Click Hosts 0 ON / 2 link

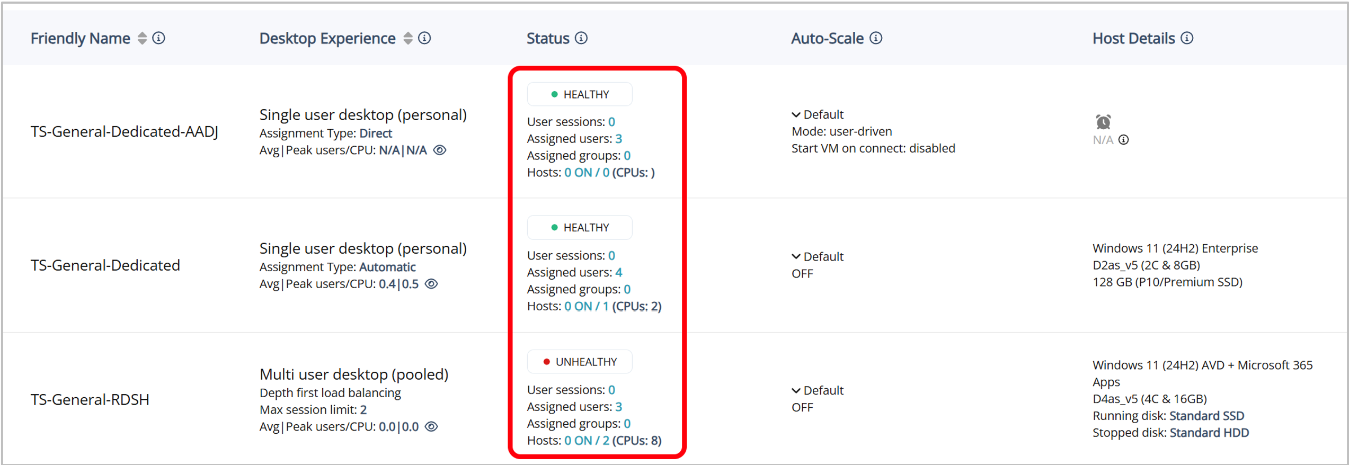(x=586, y=441)
